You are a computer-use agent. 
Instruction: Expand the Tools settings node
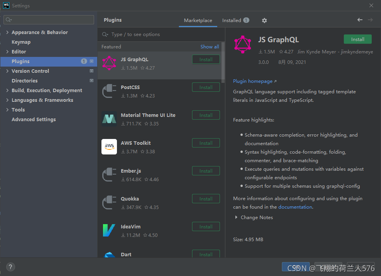[7, 110]
